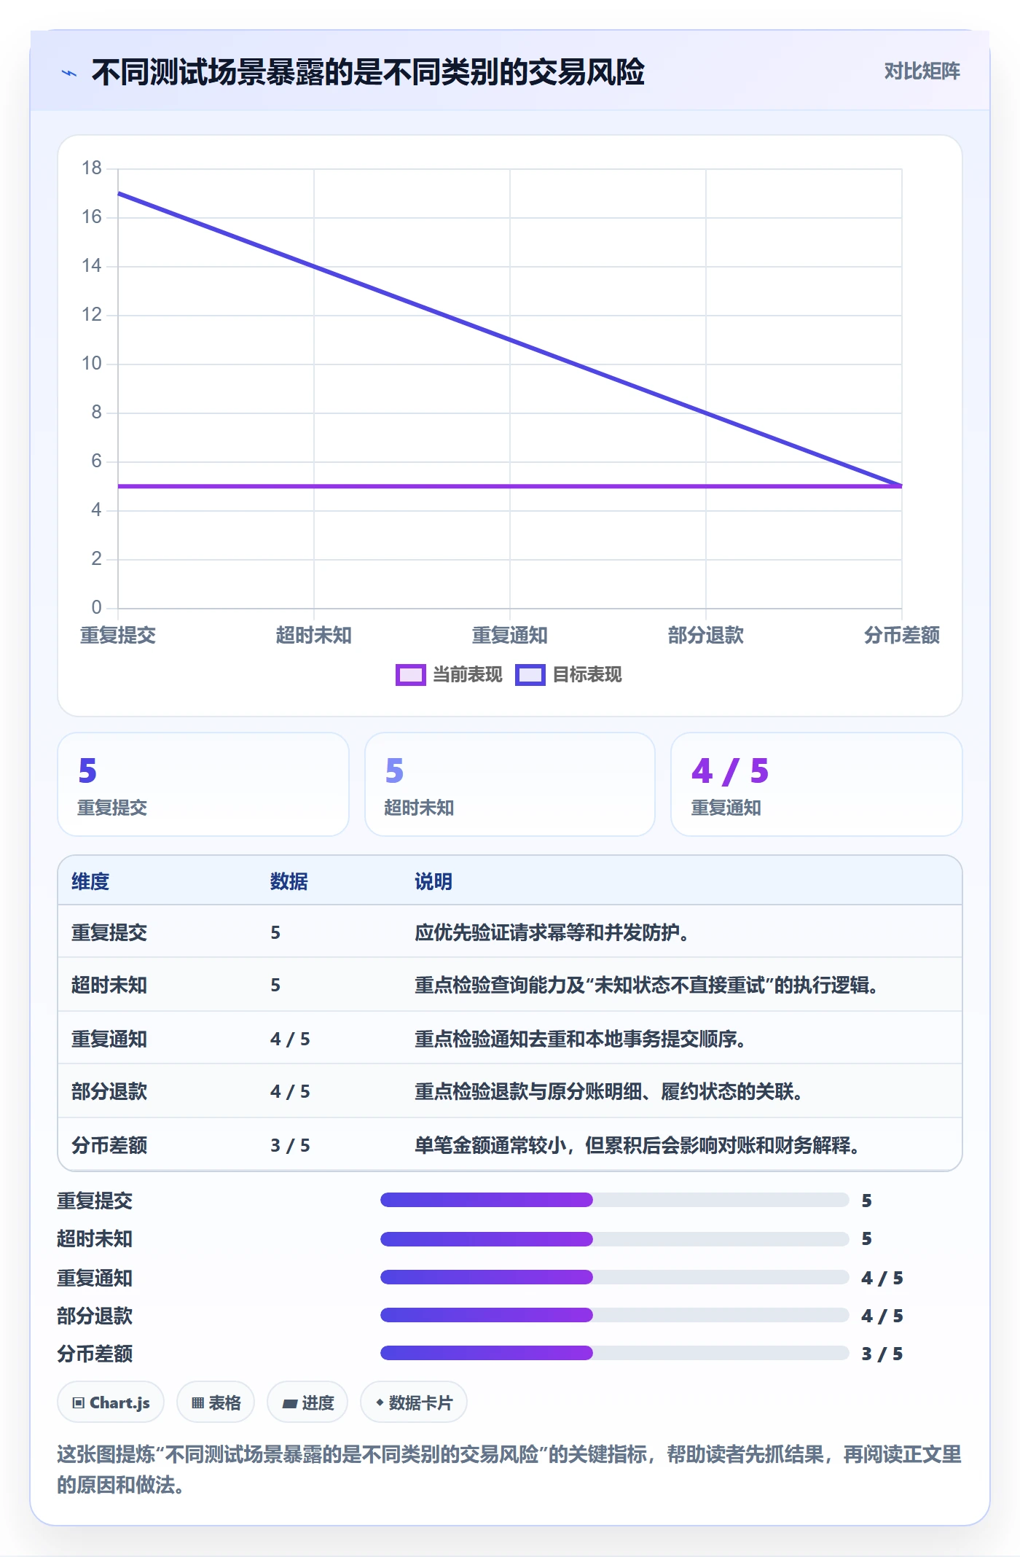Select the Chart.js tag chip

[x=111, y=1402]
